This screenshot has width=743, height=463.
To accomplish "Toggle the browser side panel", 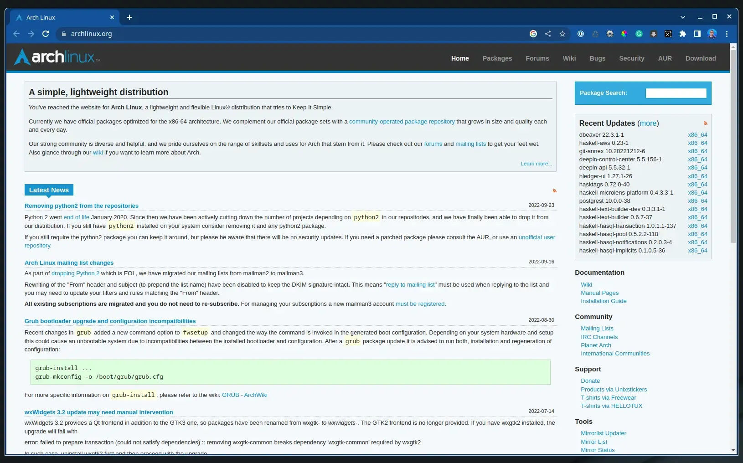I will 697,34.
